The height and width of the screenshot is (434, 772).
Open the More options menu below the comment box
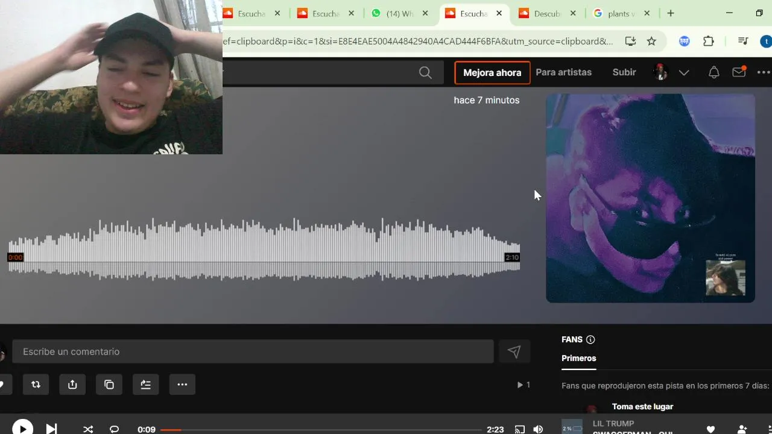(x=182, y=384)
